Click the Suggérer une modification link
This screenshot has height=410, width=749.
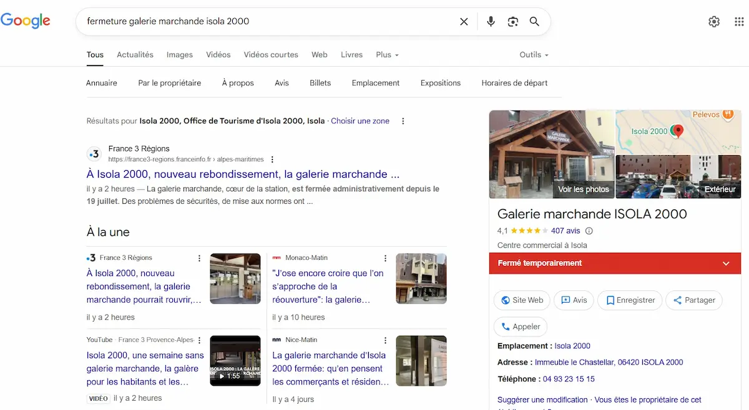tap(542, 400)
